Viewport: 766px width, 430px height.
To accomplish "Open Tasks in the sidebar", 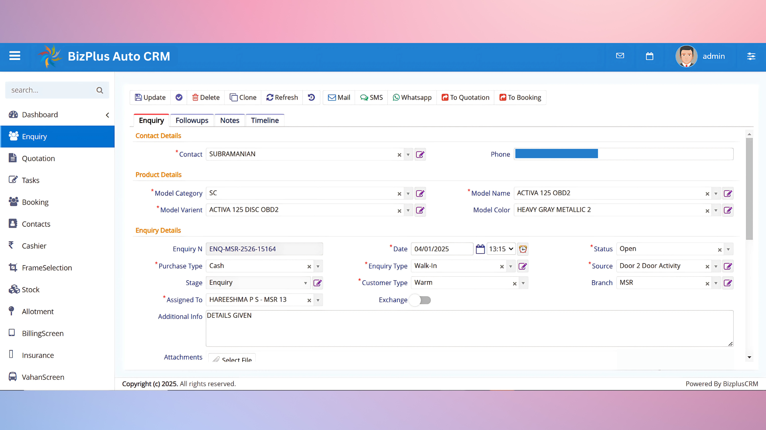I will click(57, 180).
